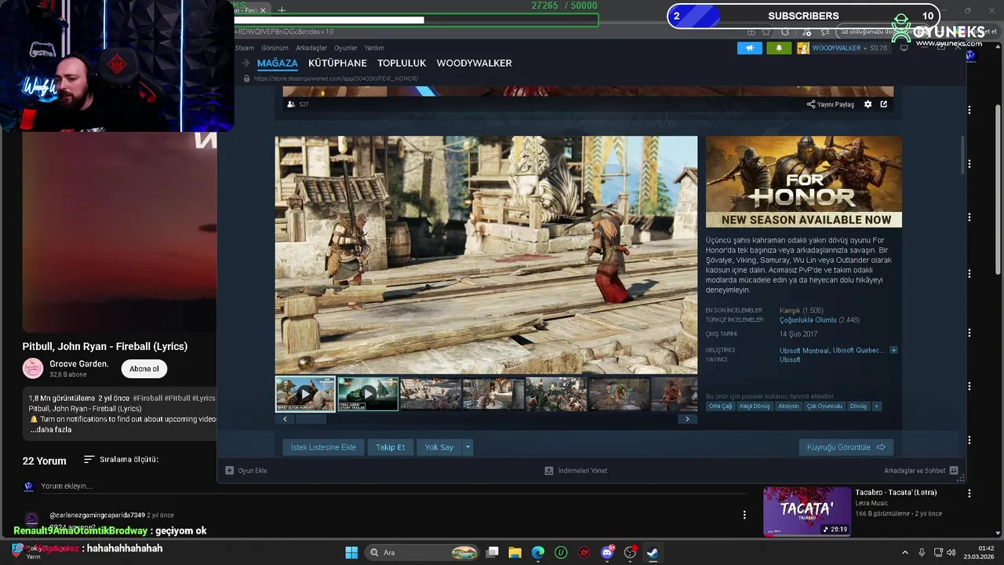Open the Görünüm menu

[275, 48]
